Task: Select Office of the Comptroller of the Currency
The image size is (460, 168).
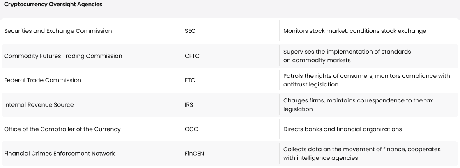Action: (x=62, y=129)
